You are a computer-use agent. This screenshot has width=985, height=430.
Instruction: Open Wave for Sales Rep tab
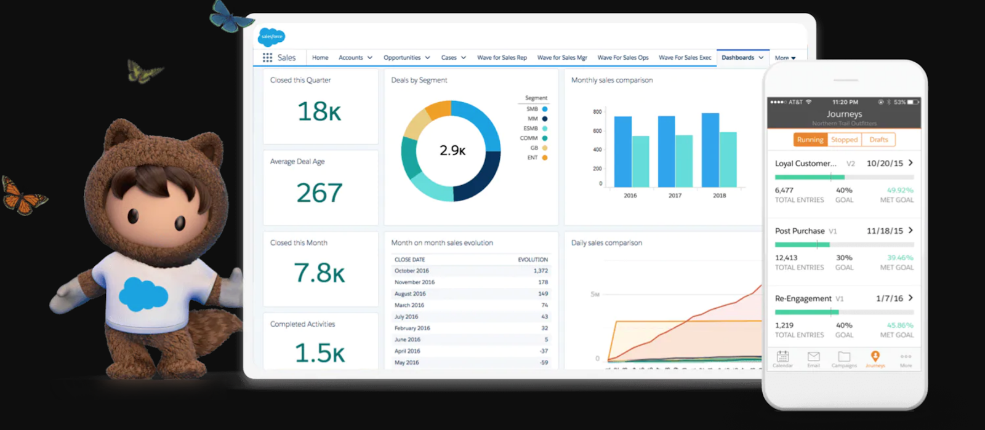502,58
